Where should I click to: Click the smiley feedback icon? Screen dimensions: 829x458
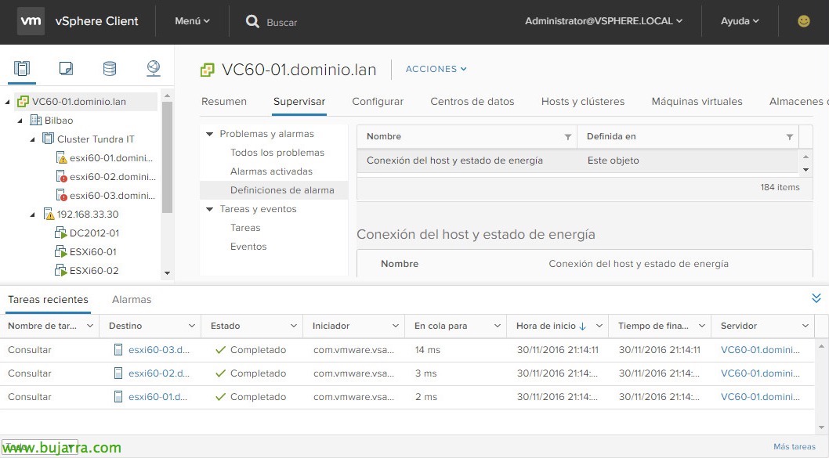coord(803,21)
